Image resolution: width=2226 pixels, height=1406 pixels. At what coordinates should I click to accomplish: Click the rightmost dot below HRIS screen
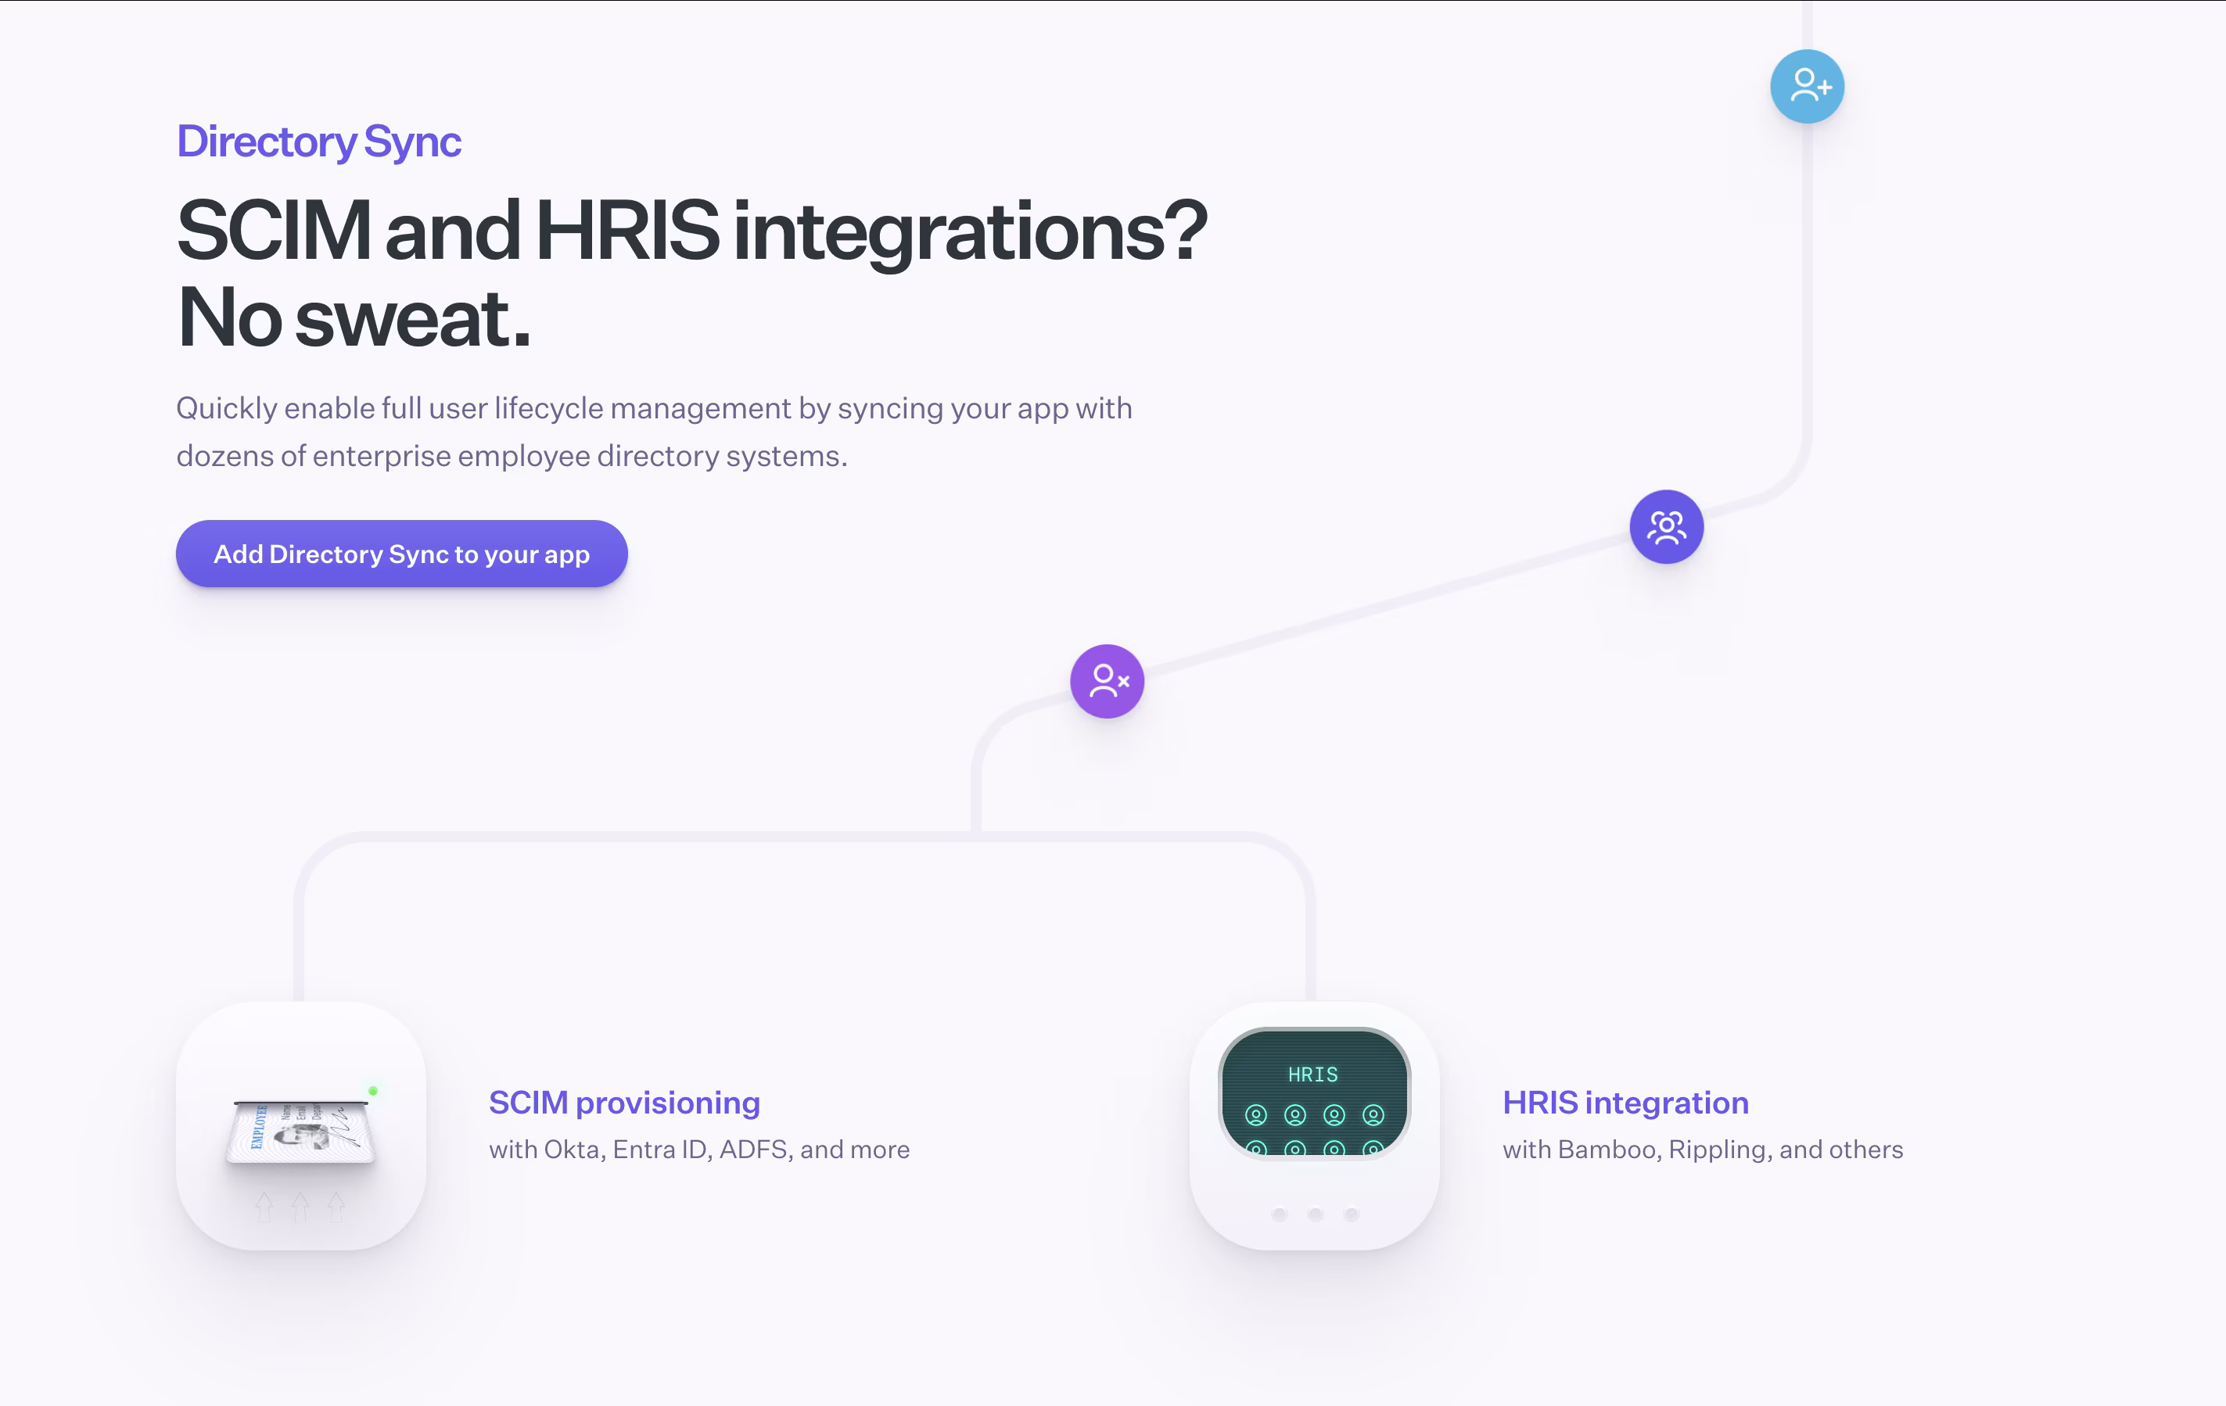pyautogui.click(x=1352, y=1214)
